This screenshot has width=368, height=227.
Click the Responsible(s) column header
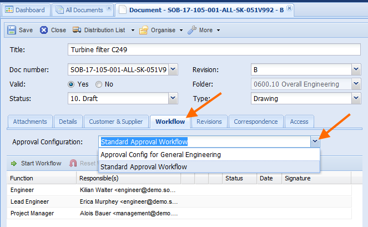[x=129, y=178]
